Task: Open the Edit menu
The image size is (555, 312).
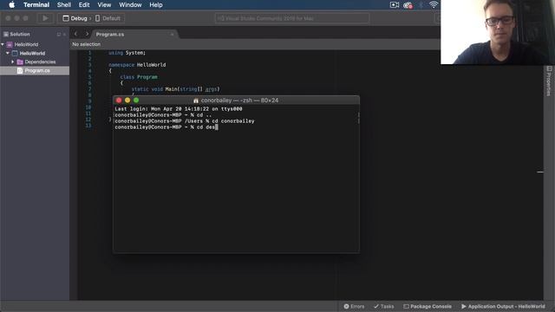Action: tap(84, 5)
